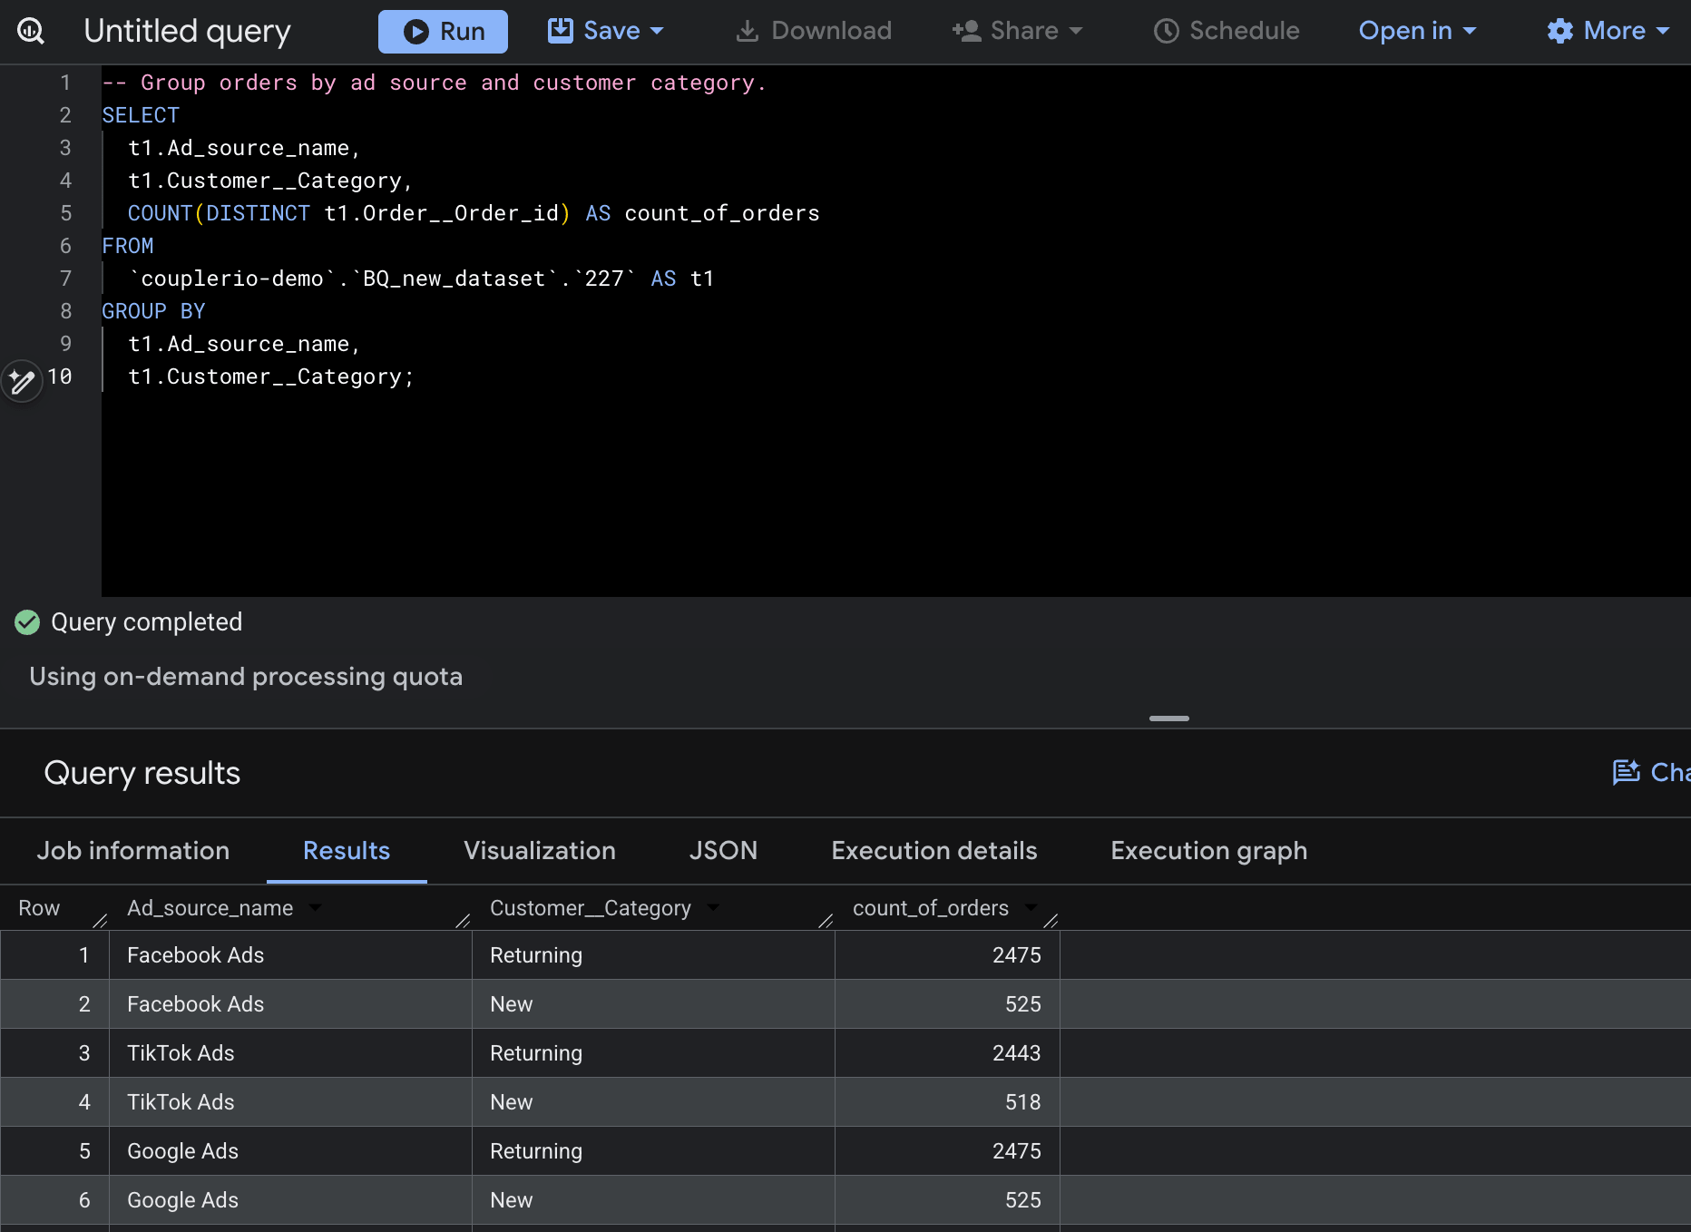1691x1232 pixels.
Task: Open the Save dropdown
Action: point(605,31)
